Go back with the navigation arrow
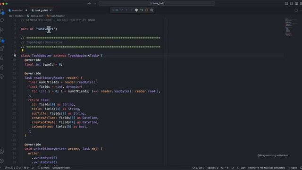The height and width of the screenshot is (170, 302). (x=90, y=3)
